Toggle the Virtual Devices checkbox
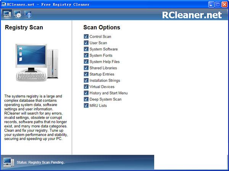The height and width of the screenshot is (171, 229). [x=86, y=87]
